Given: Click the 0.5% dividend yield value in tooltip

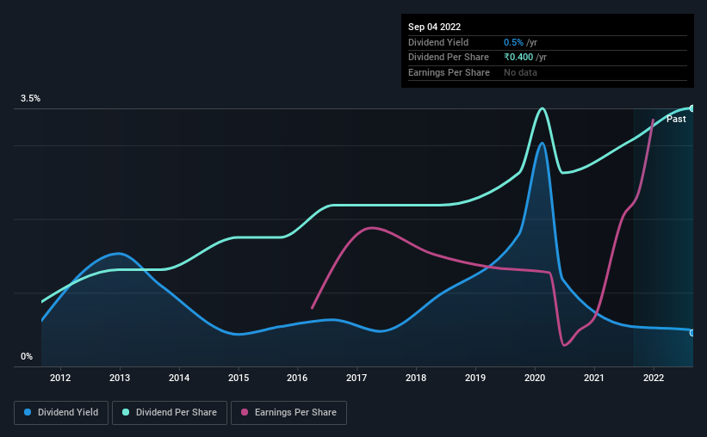Looking at the screenshot, I should (513, 42).
